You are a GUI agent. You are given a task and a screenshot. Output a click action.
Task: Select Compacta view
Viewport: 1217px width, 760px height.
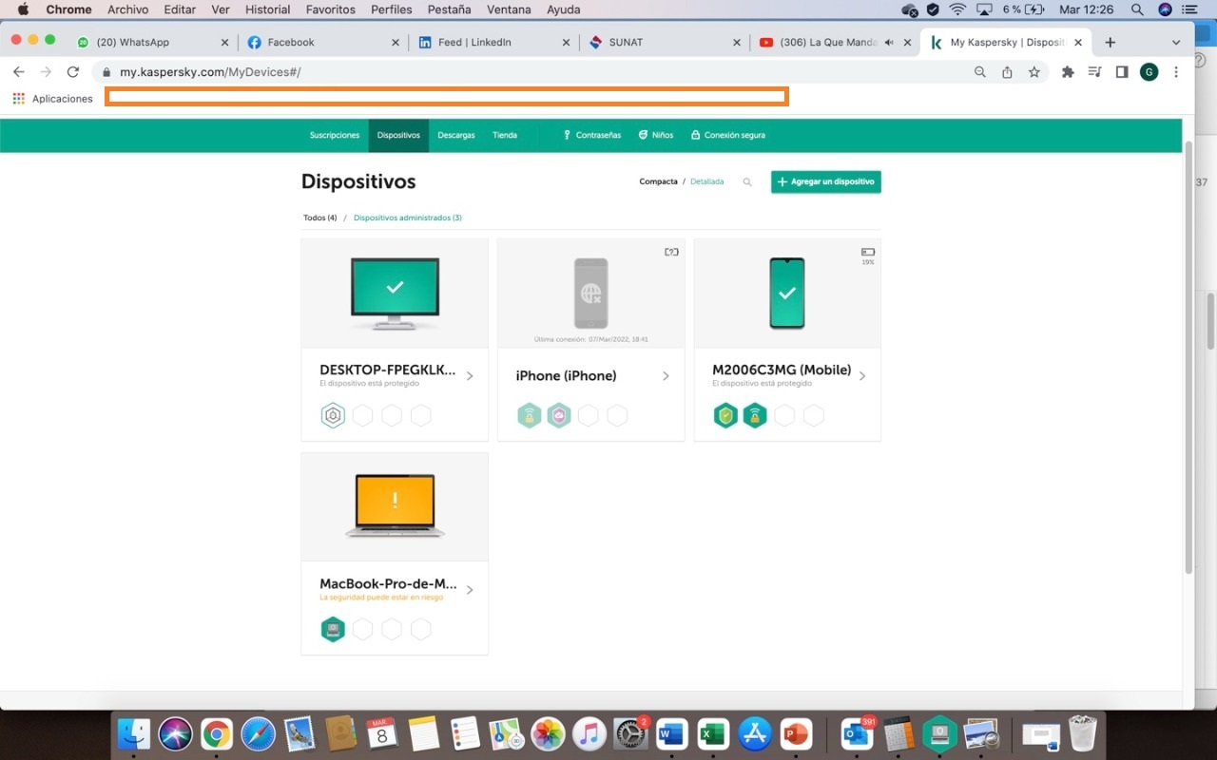click(x=658, y=181)
